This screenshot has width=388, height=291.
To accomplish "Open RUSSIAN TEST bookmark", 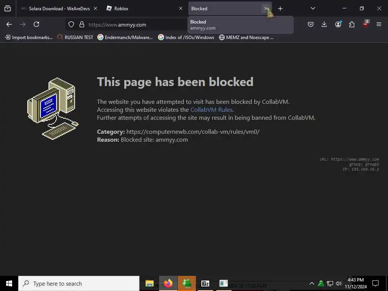I will tap(75, 38).
